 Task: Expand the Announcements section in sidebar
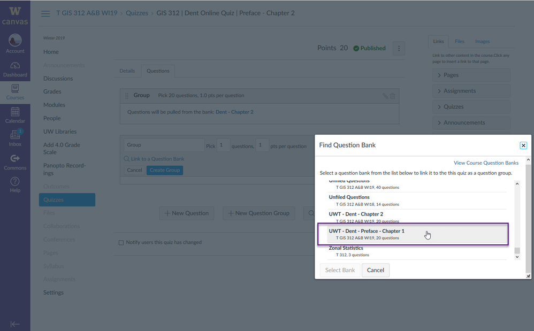click(x=471, y=122)
